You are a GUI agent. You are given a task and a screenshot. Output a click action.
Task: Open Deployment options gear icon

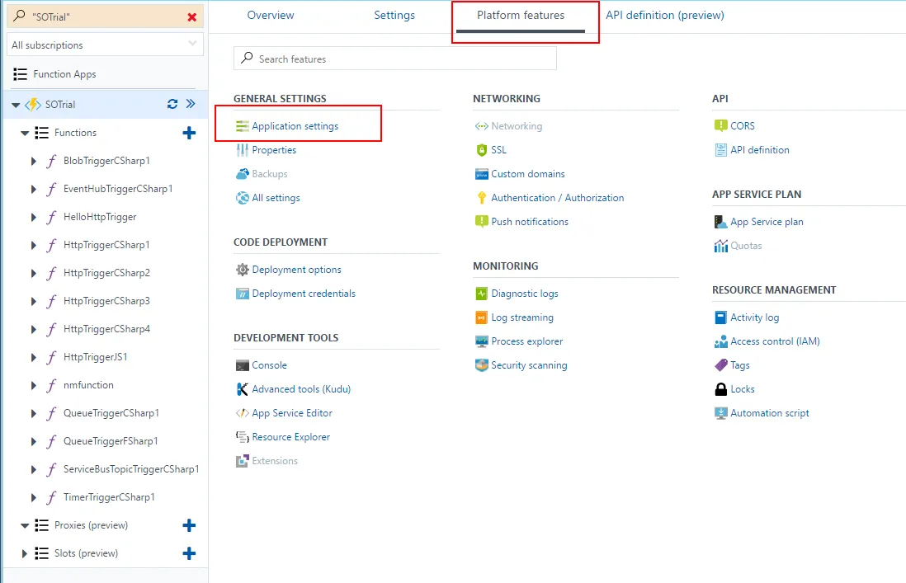[x=242, y=270]
